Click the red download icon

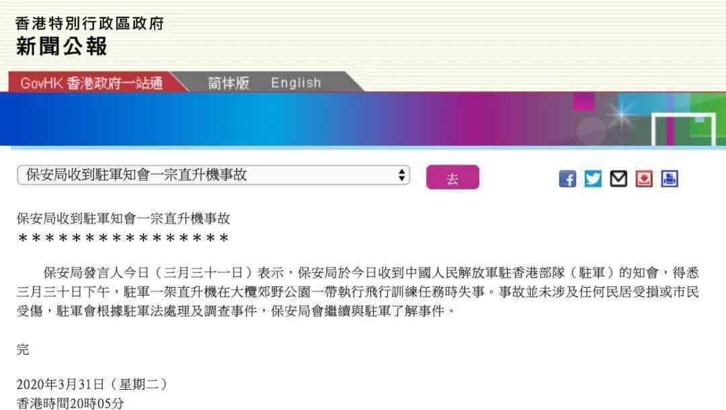coord(643,179)
